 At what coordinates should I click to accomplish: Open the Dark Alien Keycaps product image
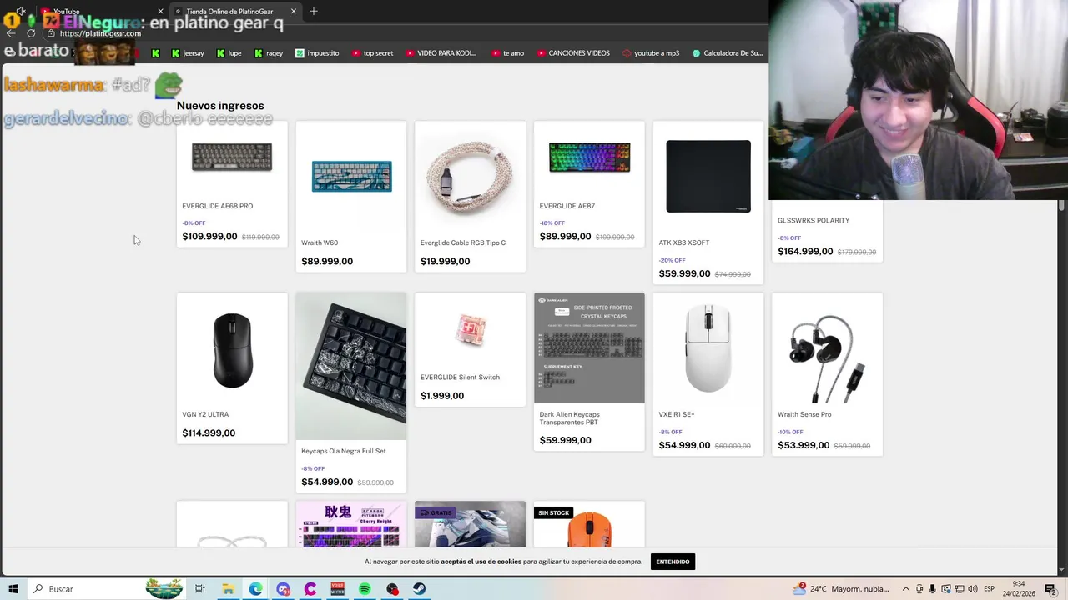pyautogui.click(x=589, y=347)
